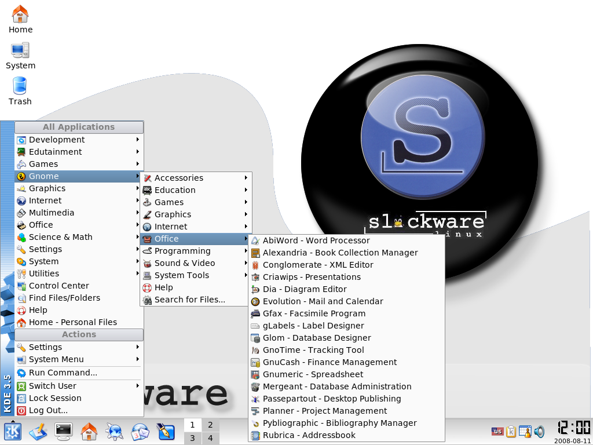Open the System desktop icon
Screen dimensions: 593x445
tap(20, 55)
